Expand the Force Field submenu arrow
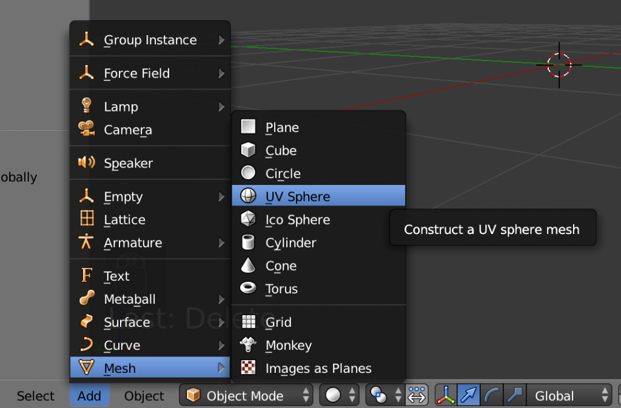Viewport: 621px width, 408px height. [221, 73]
